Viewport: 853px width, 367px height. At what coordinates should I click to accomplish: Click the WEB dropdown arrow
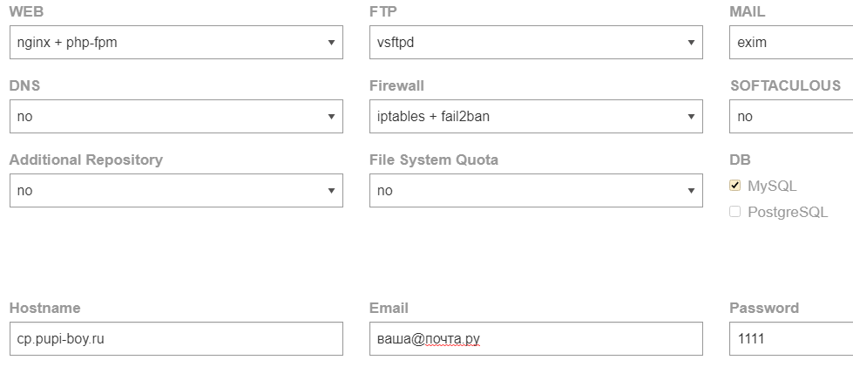pos(331,42)
